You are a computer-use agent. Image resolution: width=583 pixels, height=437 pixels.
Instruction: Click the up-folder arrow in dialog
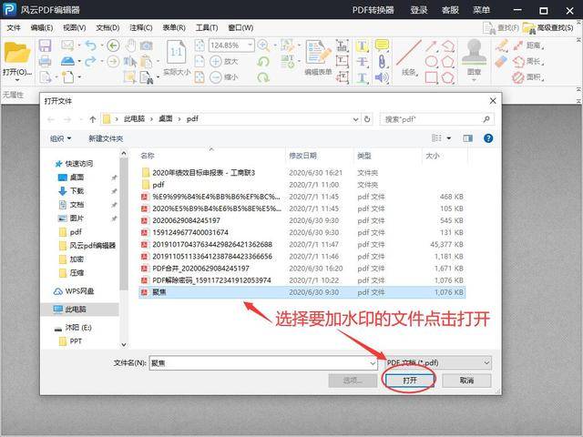pos(93,119)
